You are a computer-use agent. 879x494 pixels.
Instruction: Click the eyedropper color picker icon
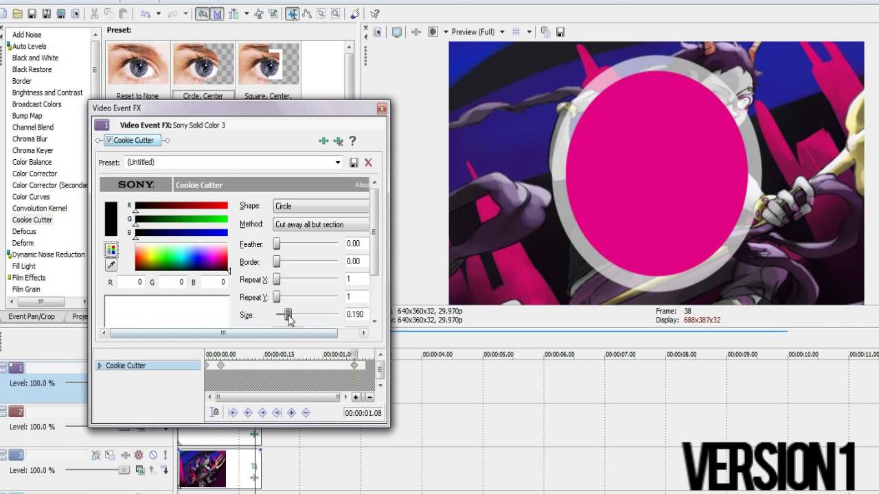click(x=111, y=265)
